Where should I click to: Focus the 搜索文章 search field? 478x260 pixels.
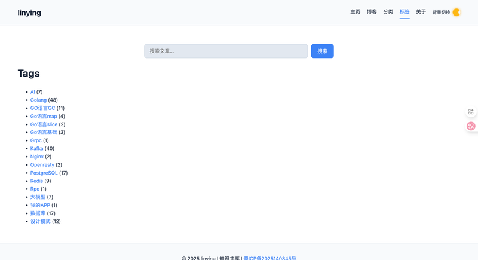(226, 51)
